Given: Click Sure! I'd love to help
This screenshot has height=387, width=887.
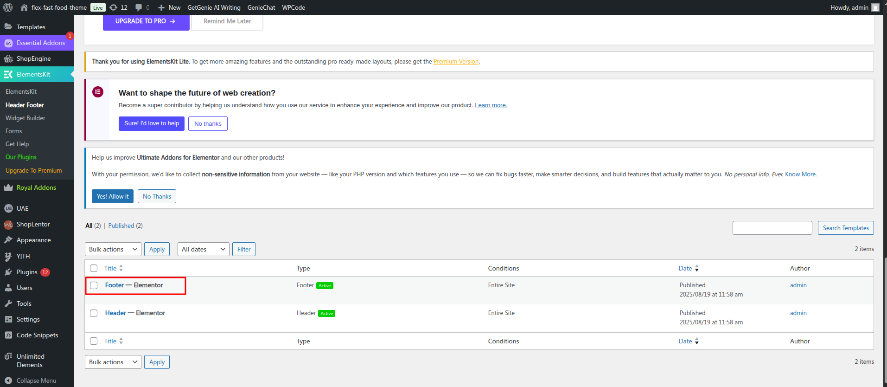Looking at the screenshot, I should point(152,123).
